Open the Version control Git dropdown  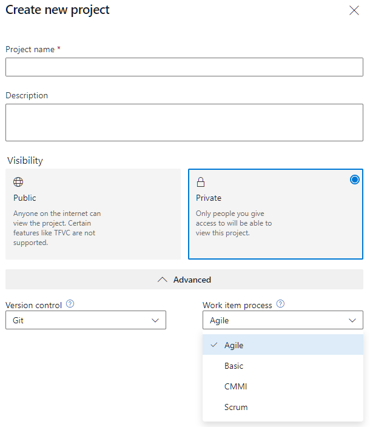pyautogui.click(x=86, y=320)
